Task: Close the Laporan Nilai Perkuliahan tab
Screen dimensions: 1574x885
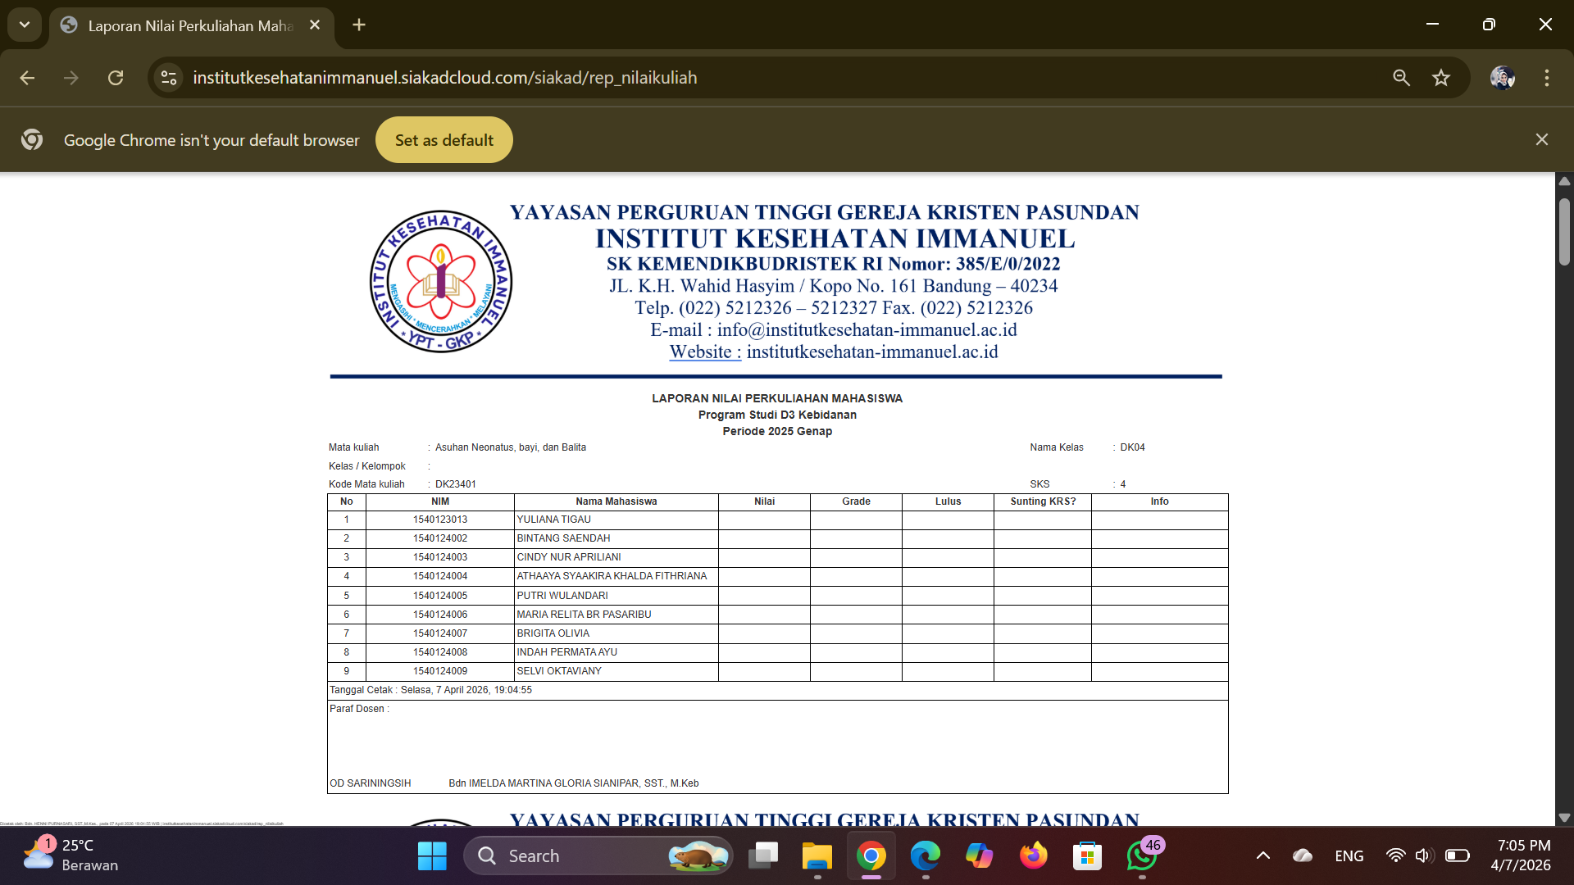Action: [315, 25]
